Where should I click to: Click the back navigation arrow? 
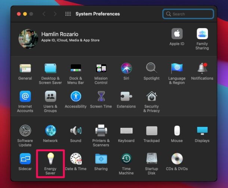point(44,14)
